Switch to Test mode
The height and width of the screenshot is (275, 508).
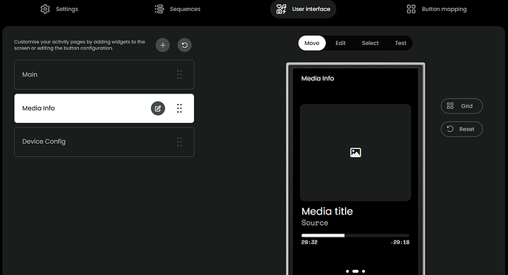400,43
